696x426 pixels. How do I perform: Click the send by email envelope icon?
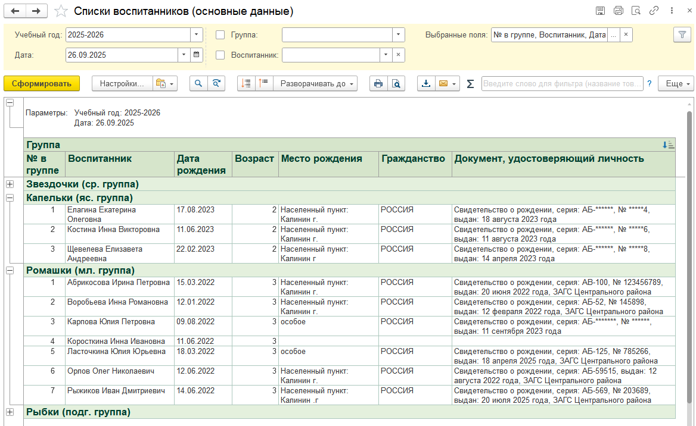point(443,84)
